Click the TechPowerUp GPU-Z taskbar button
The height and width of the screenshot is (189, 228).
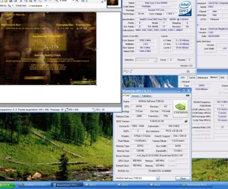click(196, 185)
